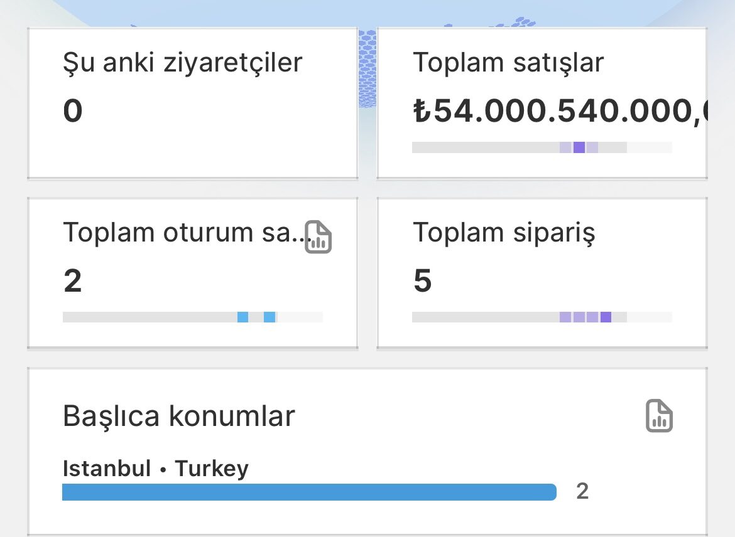This screenshot has width=735, height=537.
Task: Click the blue Istanbul sessions bar
Action: (309, 492)
